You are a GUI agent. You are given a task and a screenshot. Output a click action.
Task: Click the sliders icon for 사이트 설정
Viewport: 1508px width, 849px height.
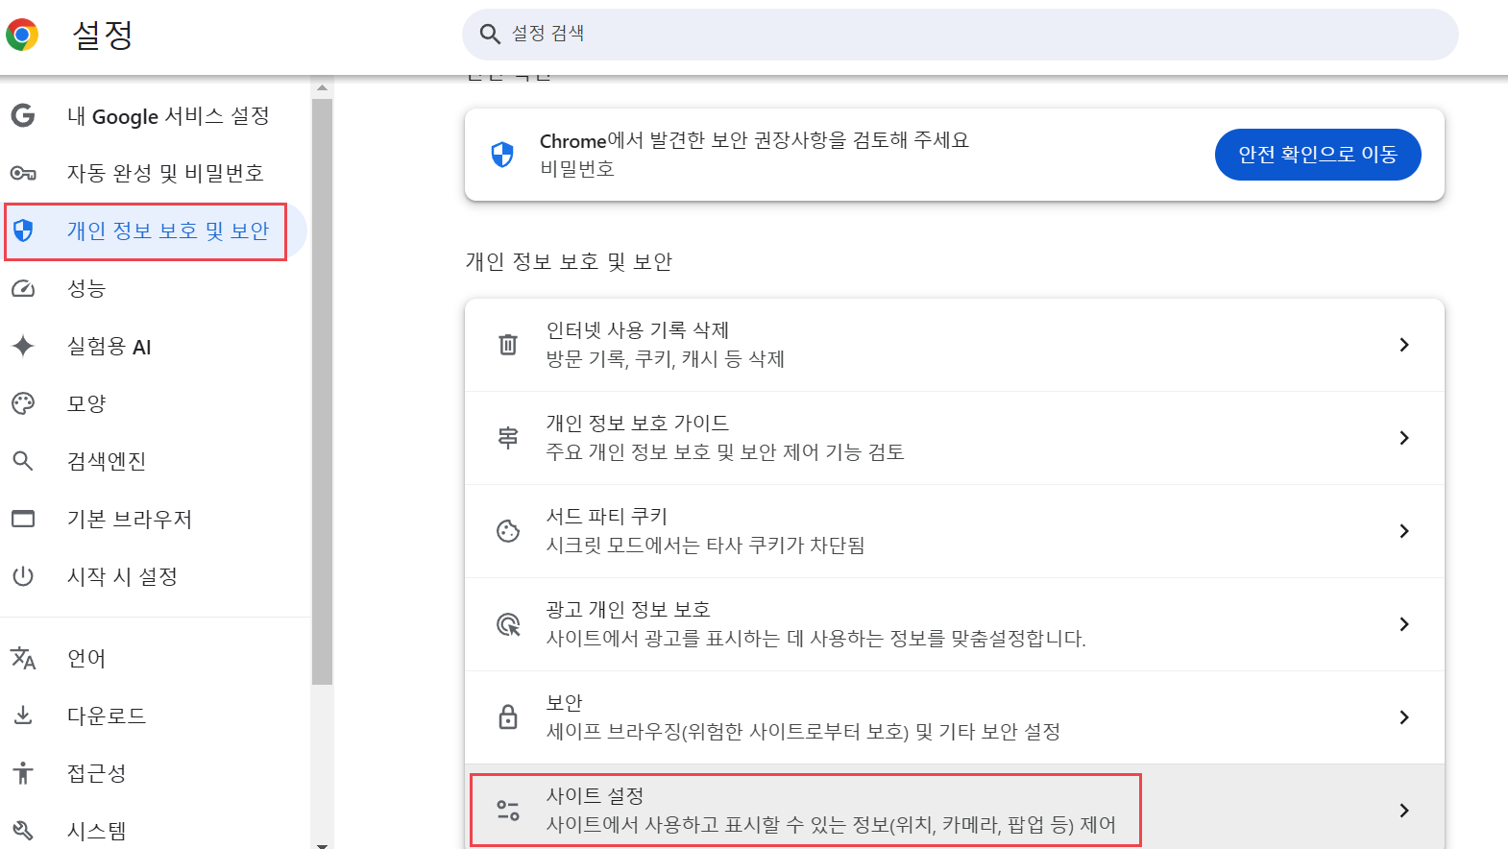click(x=508, y=810)
